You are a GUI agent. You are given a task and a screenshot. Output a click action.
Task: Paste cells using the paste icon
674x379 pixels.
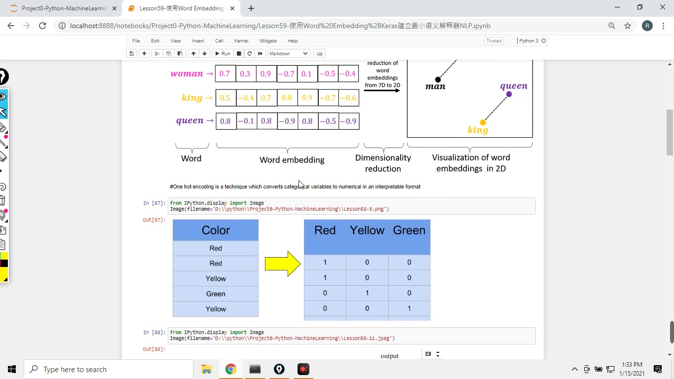coord(180,53)
